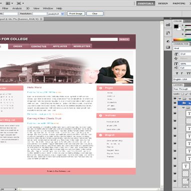Open the Filter menu

point(5,8)
